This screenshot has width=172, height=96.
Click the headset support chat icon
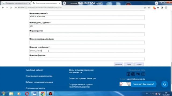coord(164,84)
